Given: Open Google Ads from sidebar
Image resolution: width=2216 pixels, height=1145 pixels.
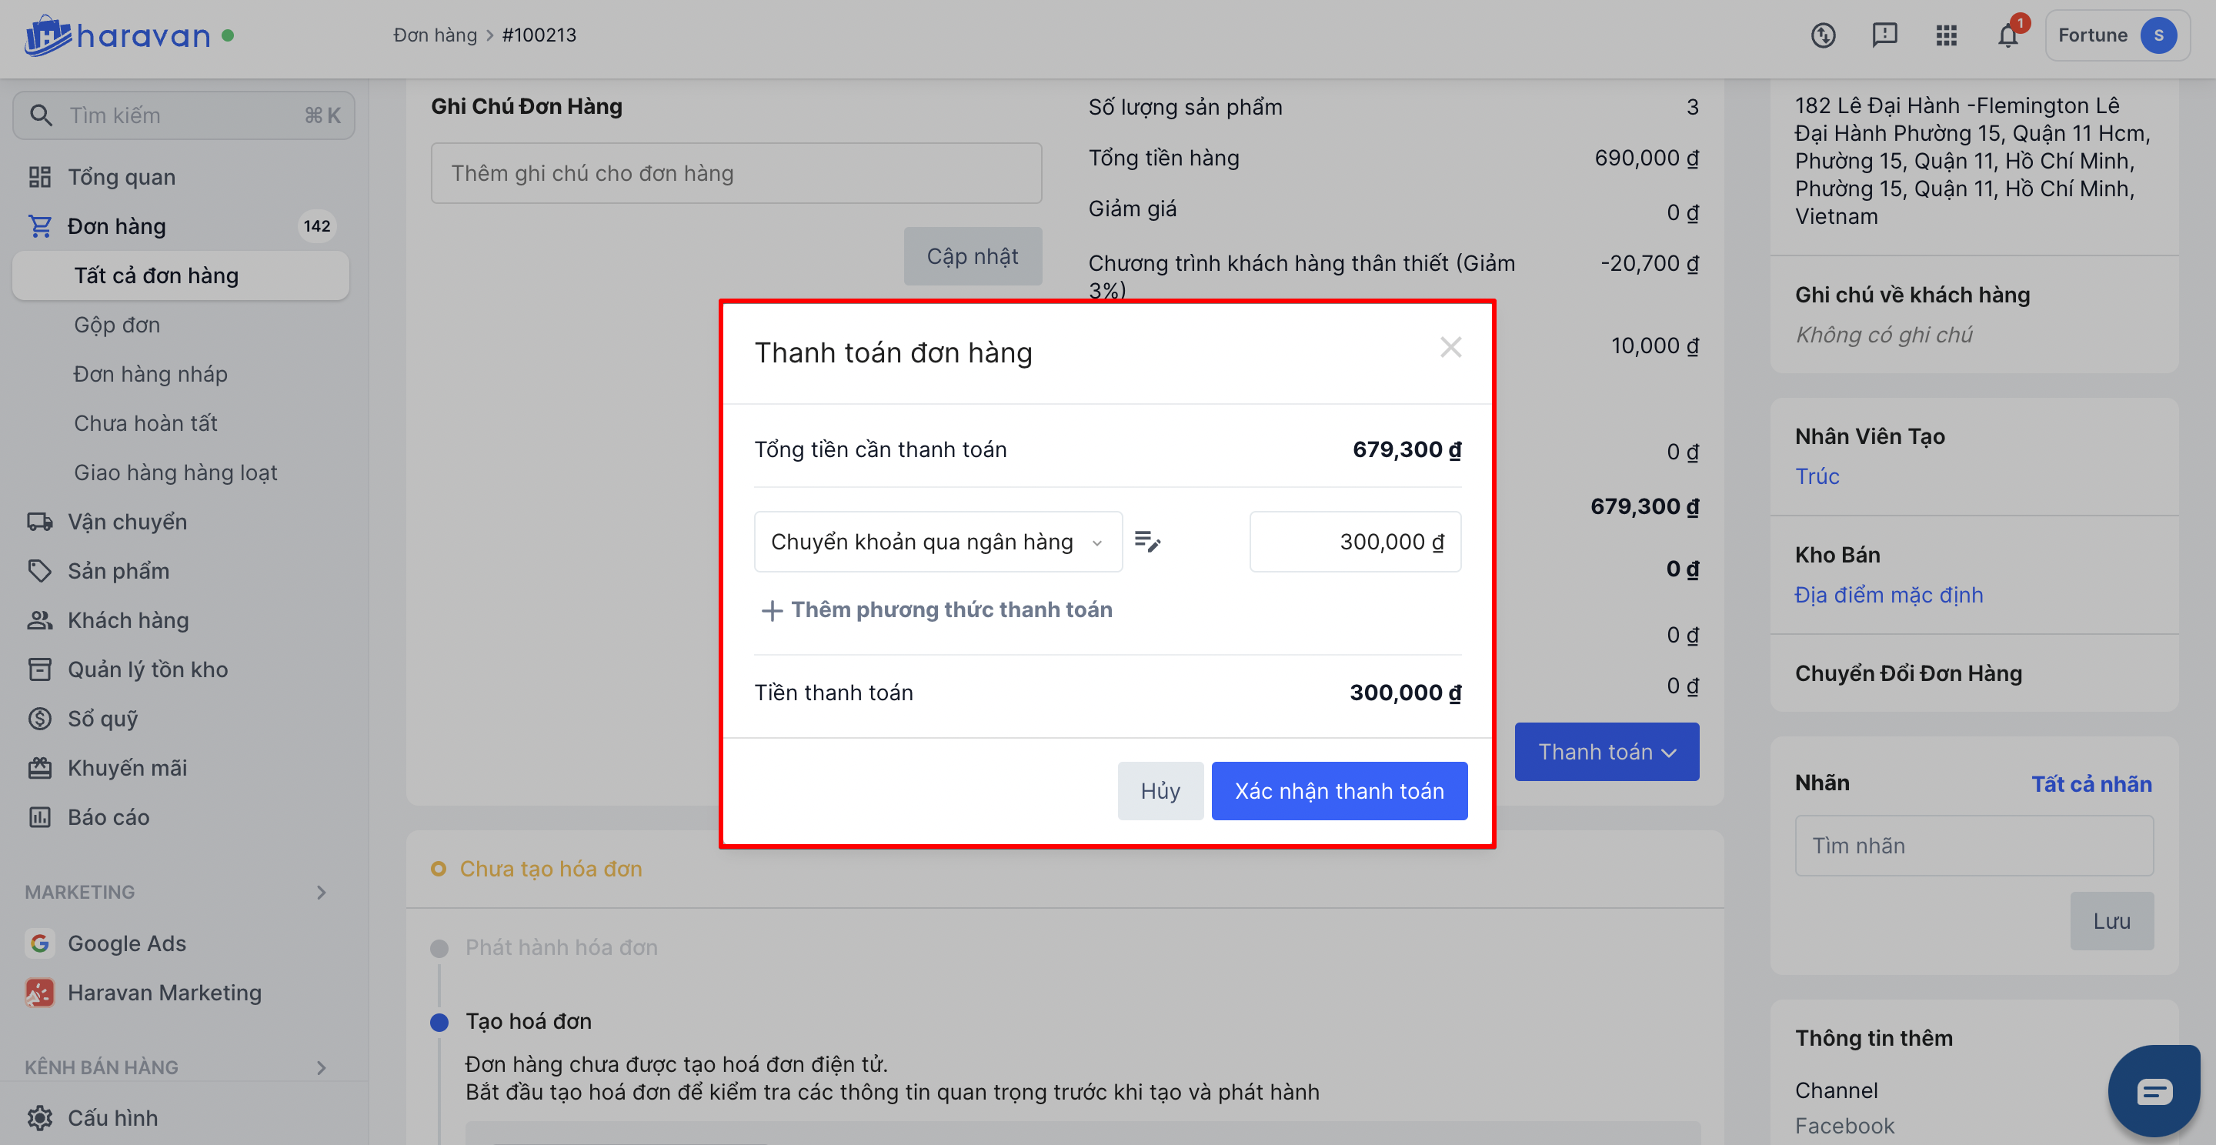Looking at the screenshot, I should point(126,943).
